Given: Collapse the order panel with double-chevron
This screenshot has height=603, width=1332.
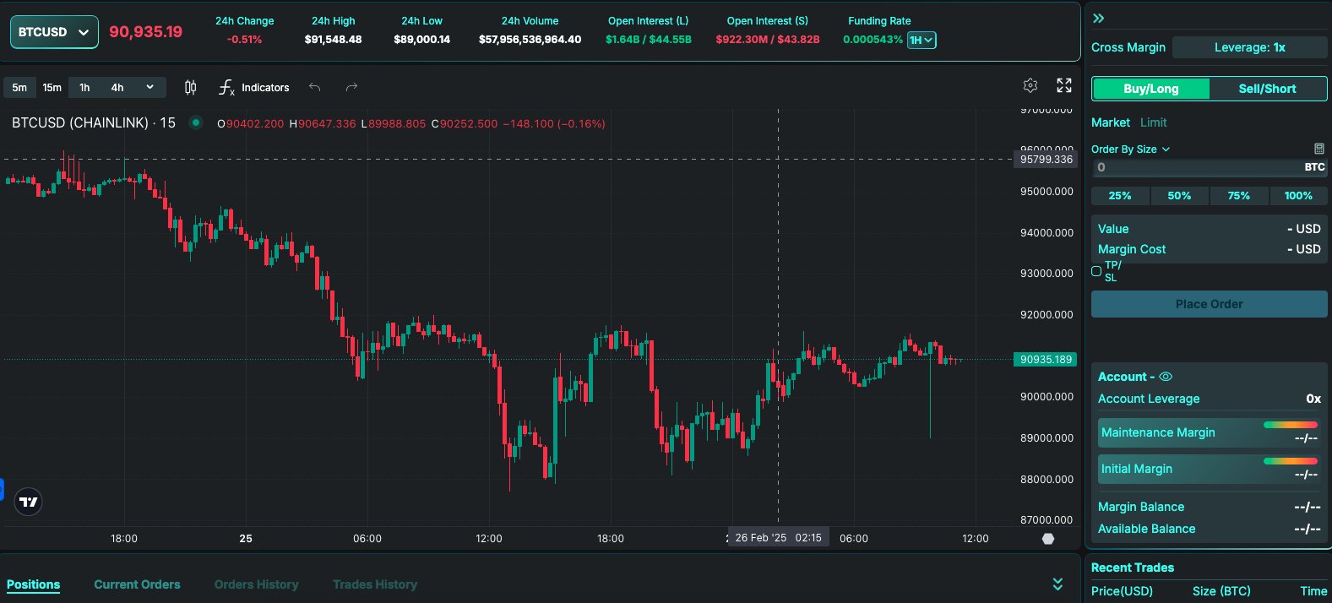Looking at the screenshot, I should (x=1098, y=19).
